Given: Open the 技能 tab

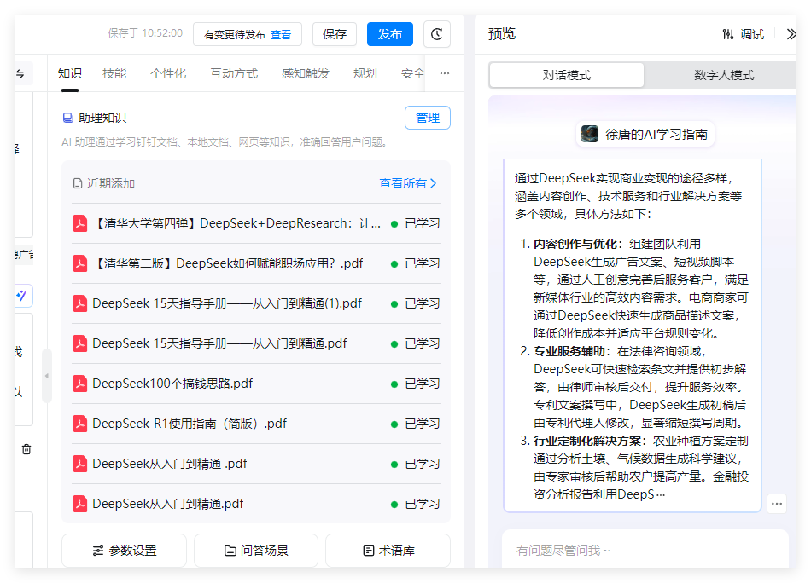Looking at the screenshot, I should (114, 74).
